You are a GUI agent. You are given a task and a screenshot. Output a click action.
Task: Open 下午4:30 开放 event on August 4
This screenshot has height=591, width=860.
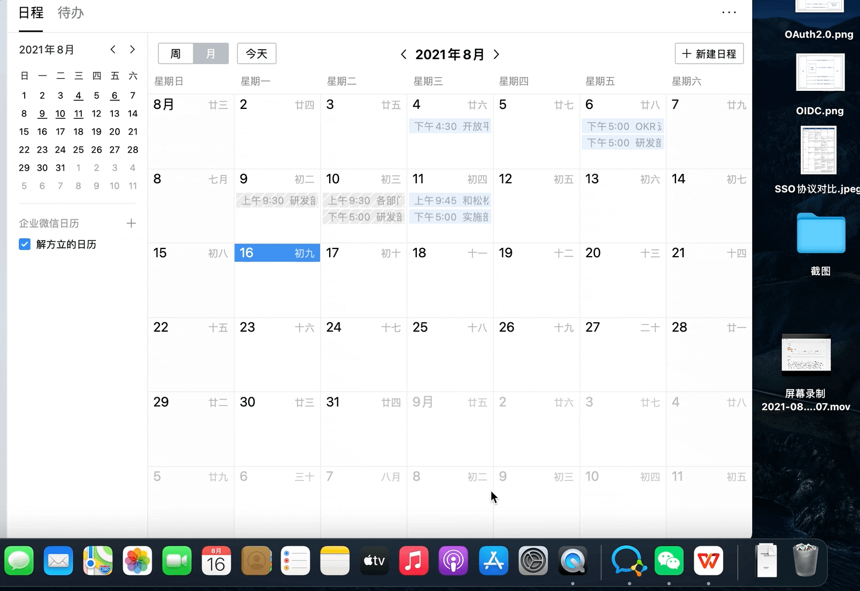pyautogui.click(x=450, y=126)
